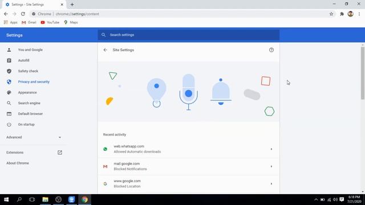Open the Gmail bookmark

tap(29, 22)
